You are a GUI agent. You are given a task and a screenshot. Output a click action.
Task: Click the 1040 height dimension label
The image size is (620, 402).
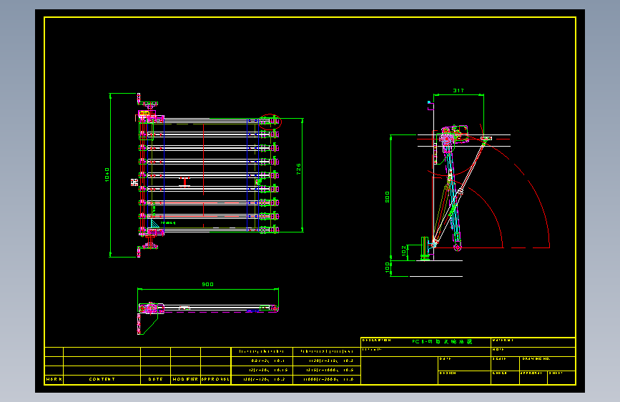[x=107, y=175]
